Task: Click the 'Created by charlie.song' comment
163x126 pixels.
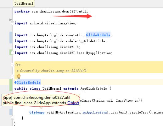Action: (x=52, y=71)
